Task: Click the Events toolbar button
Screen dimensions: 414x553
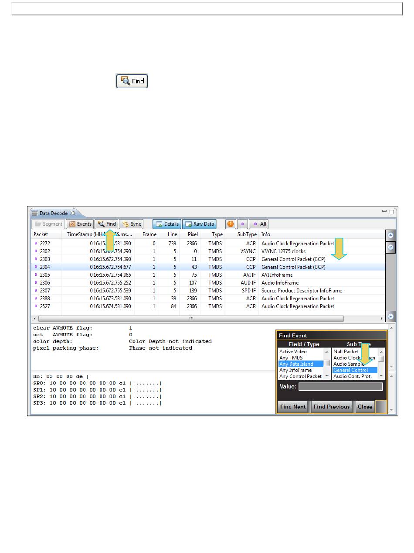Action: coord(80,224)
